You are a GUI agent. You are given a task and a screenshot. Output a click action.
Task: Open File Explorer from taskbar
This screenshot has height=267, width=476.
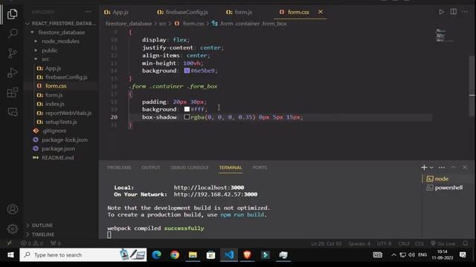tap(193, 255)
